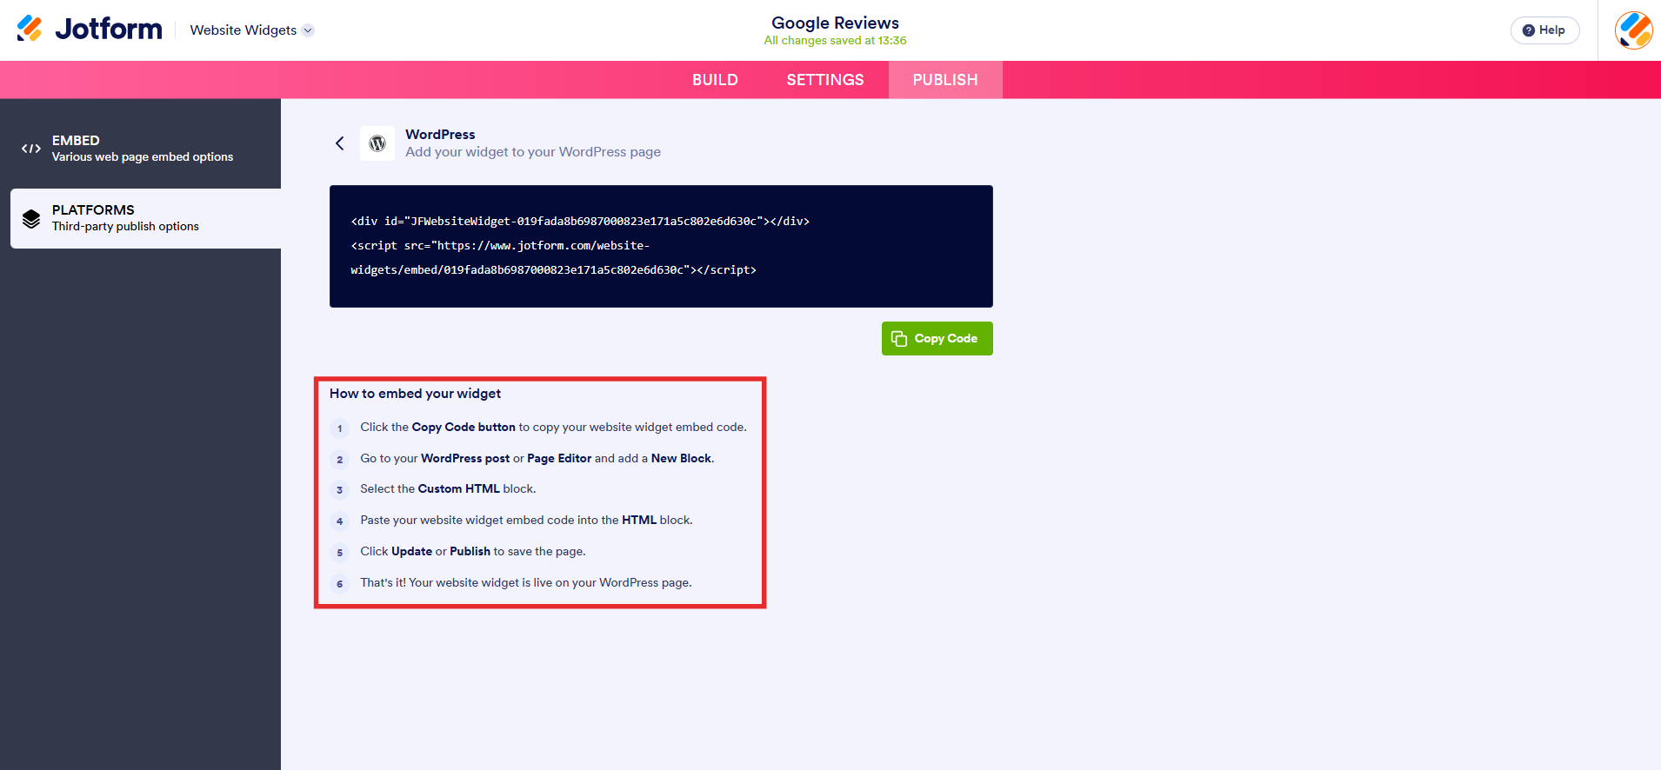Viewport: 1661px width, 770px height.
Task: Click the Google Reviews widget title
Action: (x=835, y=23)
